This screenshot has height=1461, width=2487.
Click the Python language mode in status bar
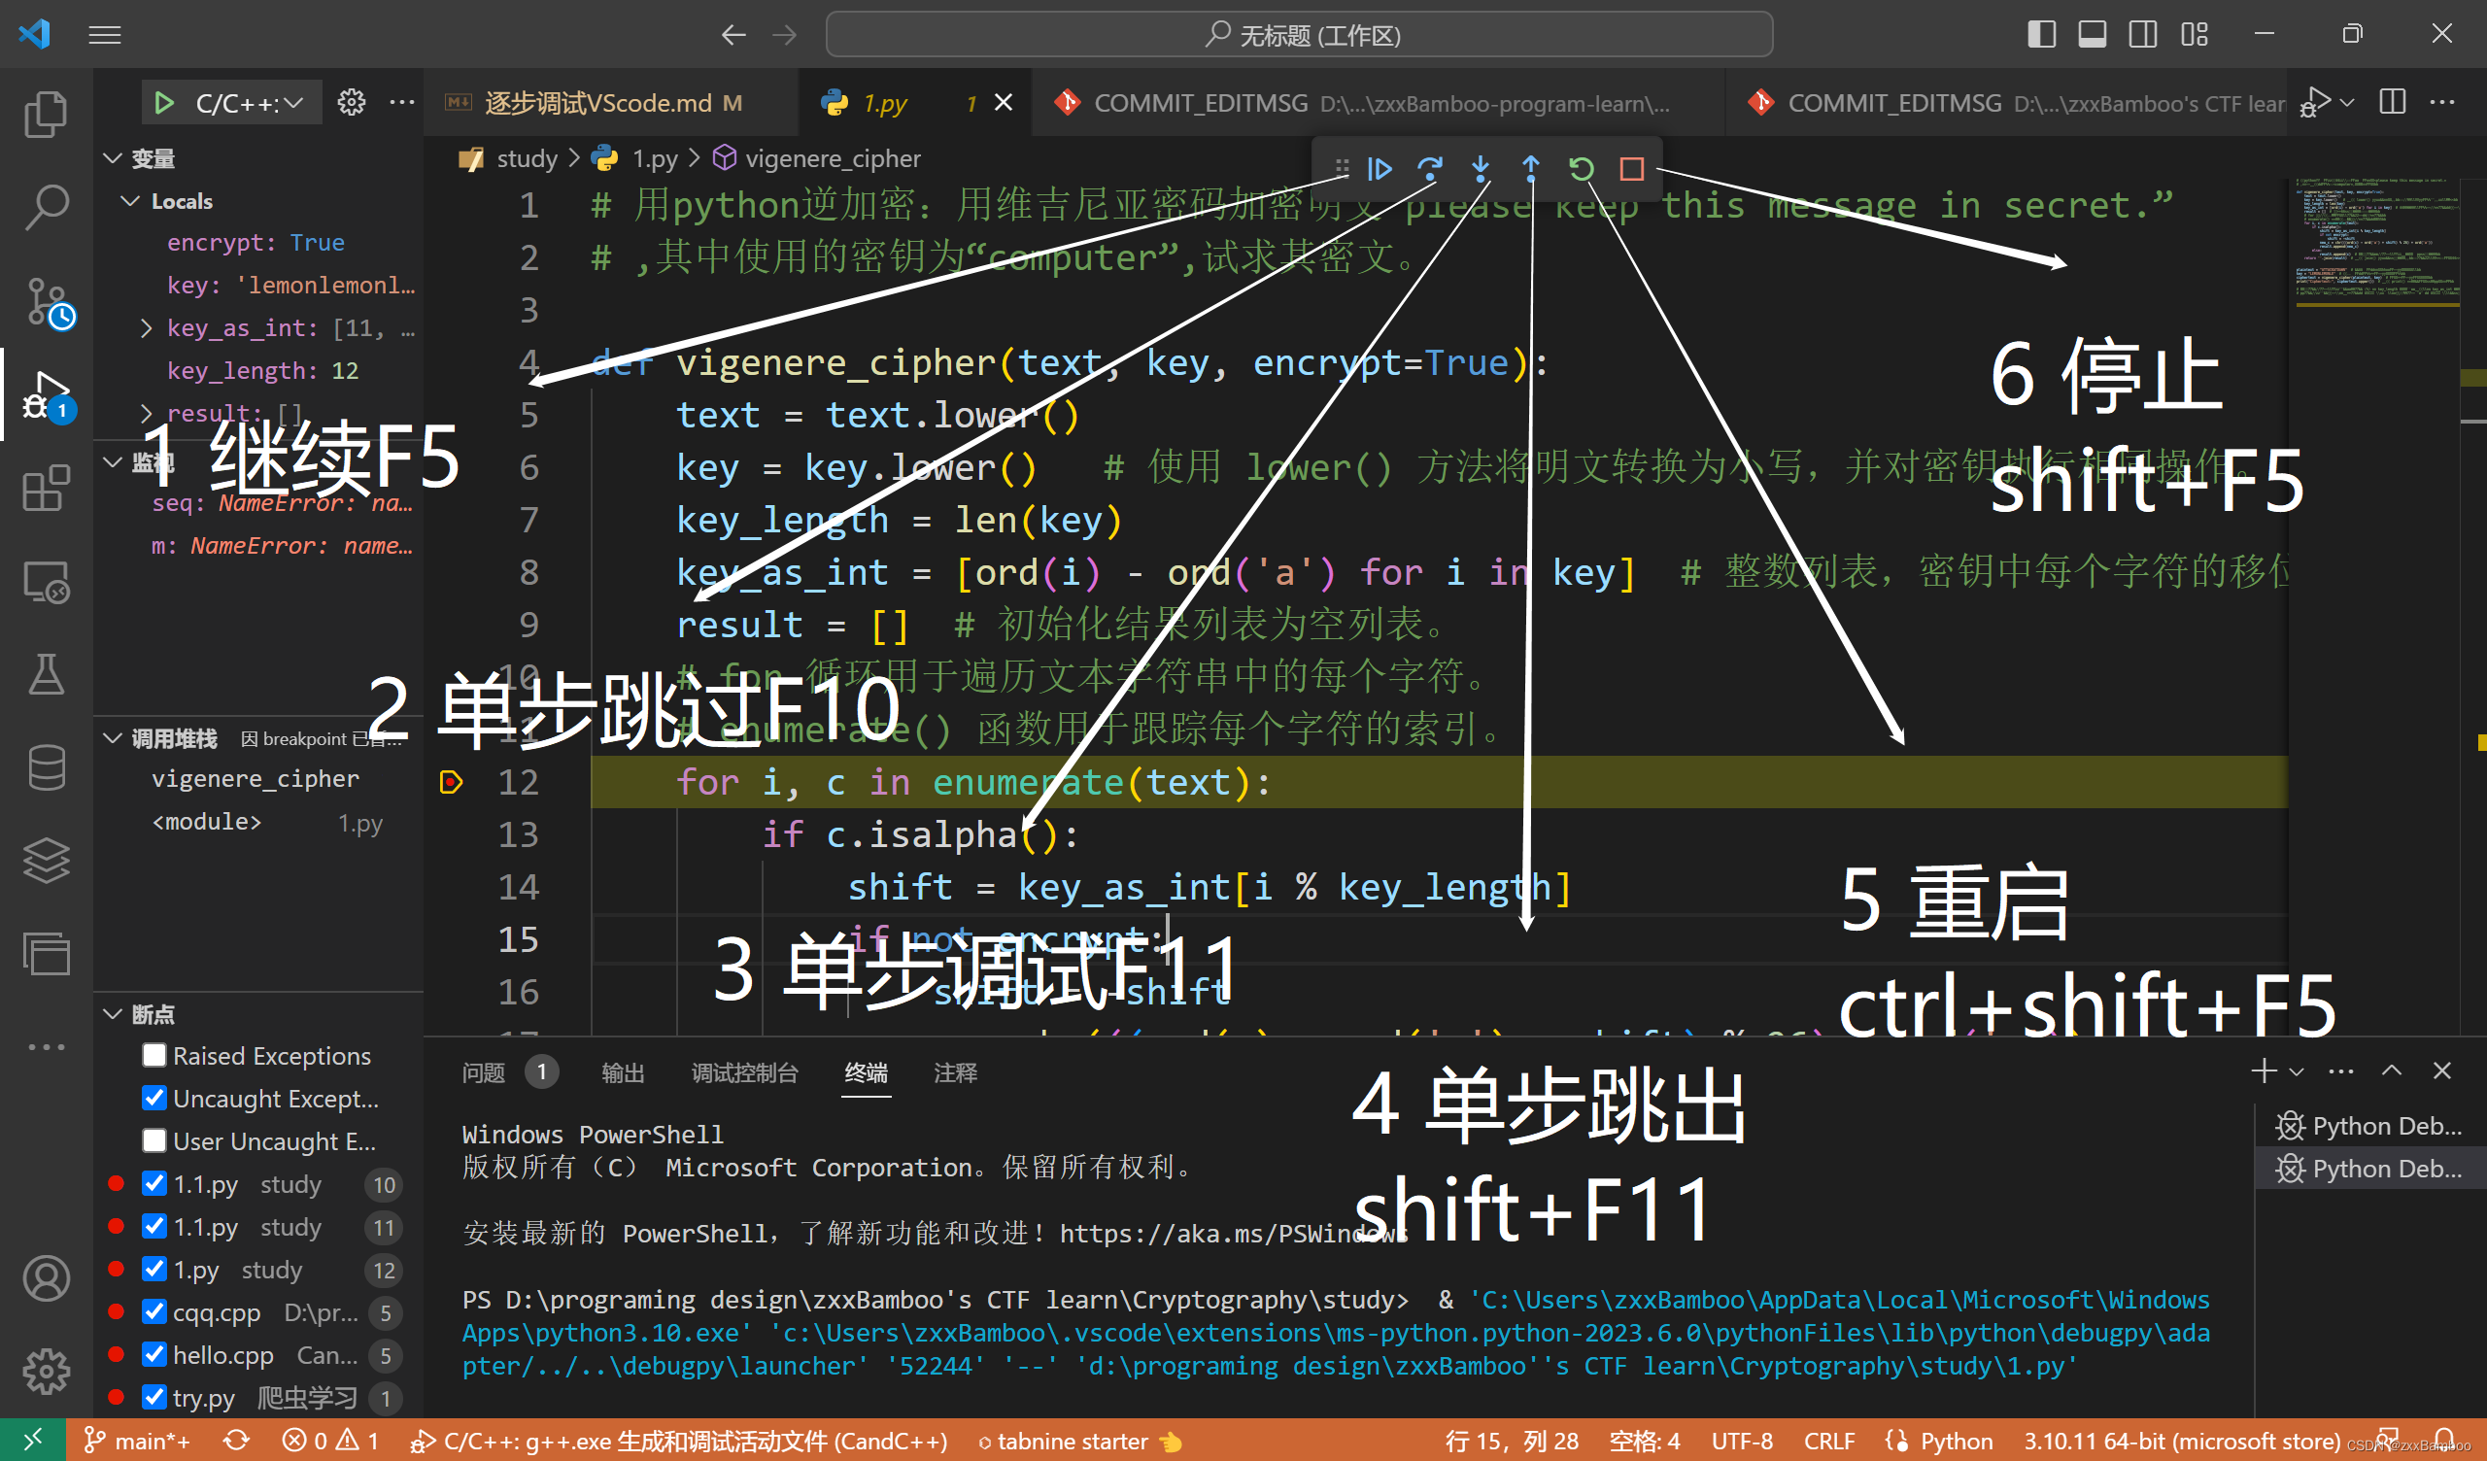1955,1442
